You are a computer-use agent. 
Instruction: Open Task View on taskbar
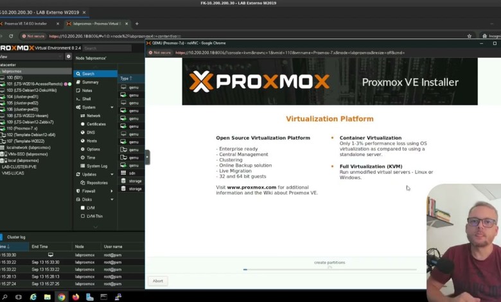(19, 297)
